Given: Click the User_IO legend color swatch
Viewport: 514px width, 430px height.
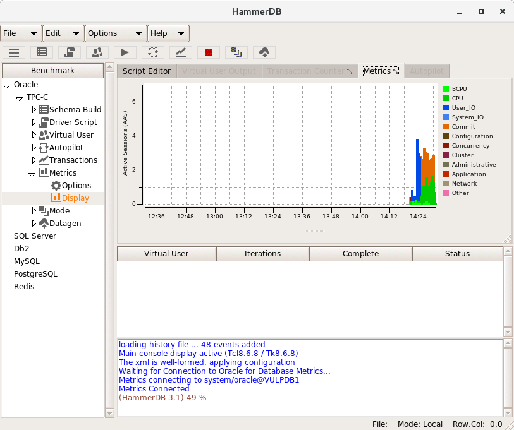Looking at the screenshot, I should point(446,108).
